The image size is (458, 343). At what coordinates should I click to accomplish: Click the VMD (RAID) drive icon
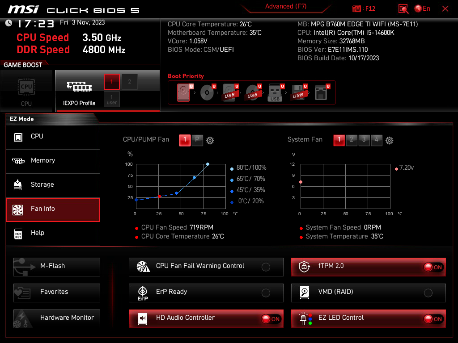pyautogui.click(x=305, y=293)
